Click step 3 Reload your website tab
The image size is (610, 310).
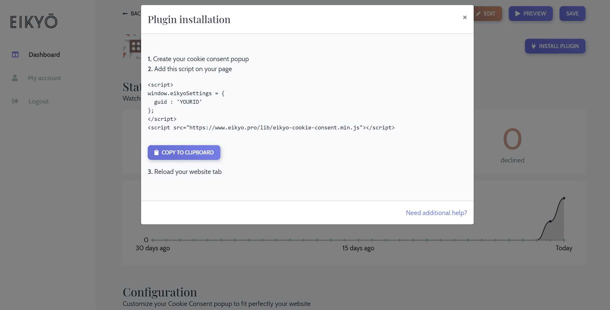[x=185, y=172]
